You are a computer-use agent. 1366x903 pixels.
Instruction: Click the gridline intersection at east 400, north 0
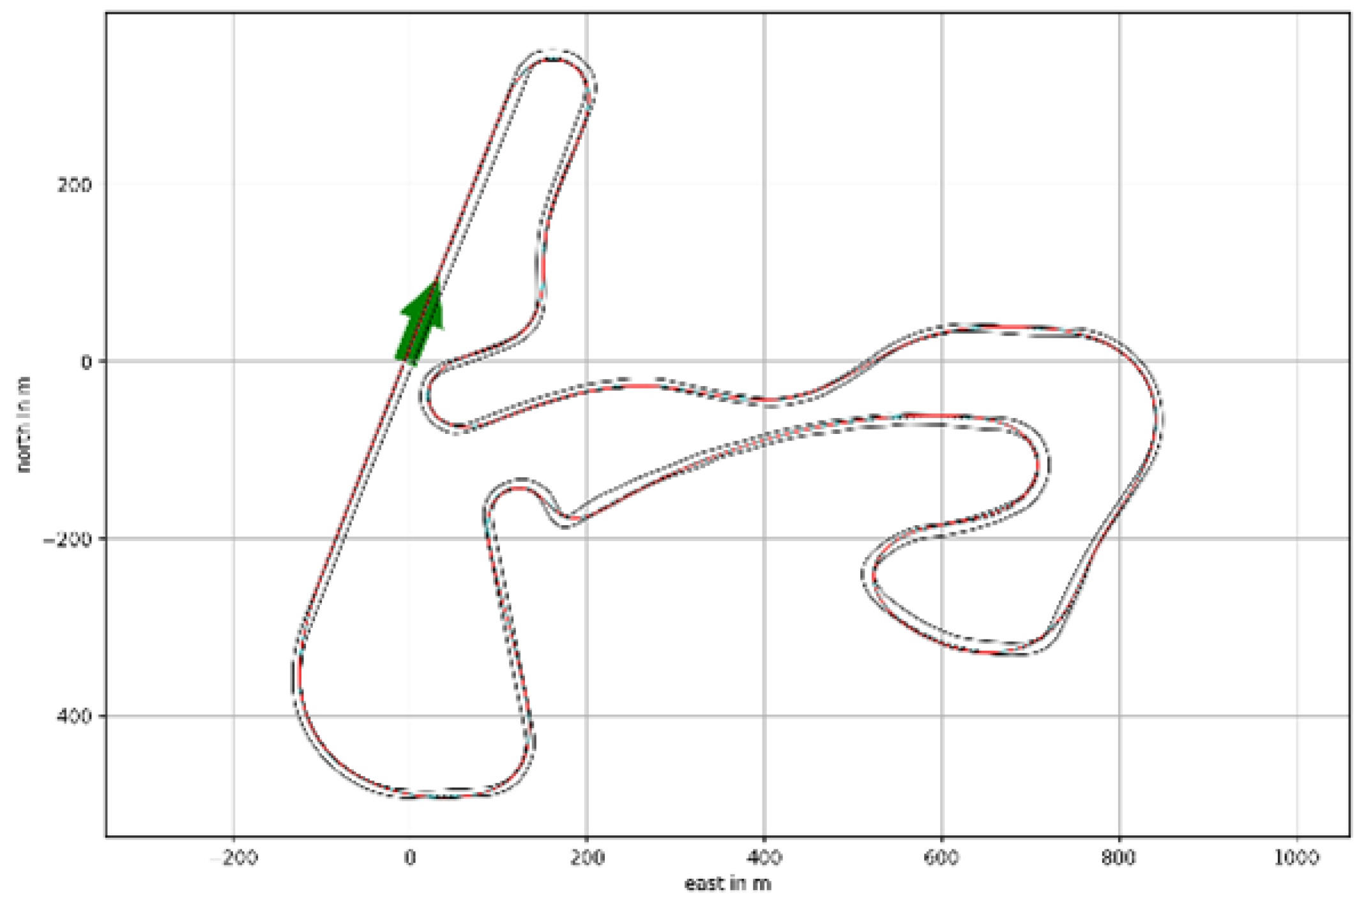point(764,361)
